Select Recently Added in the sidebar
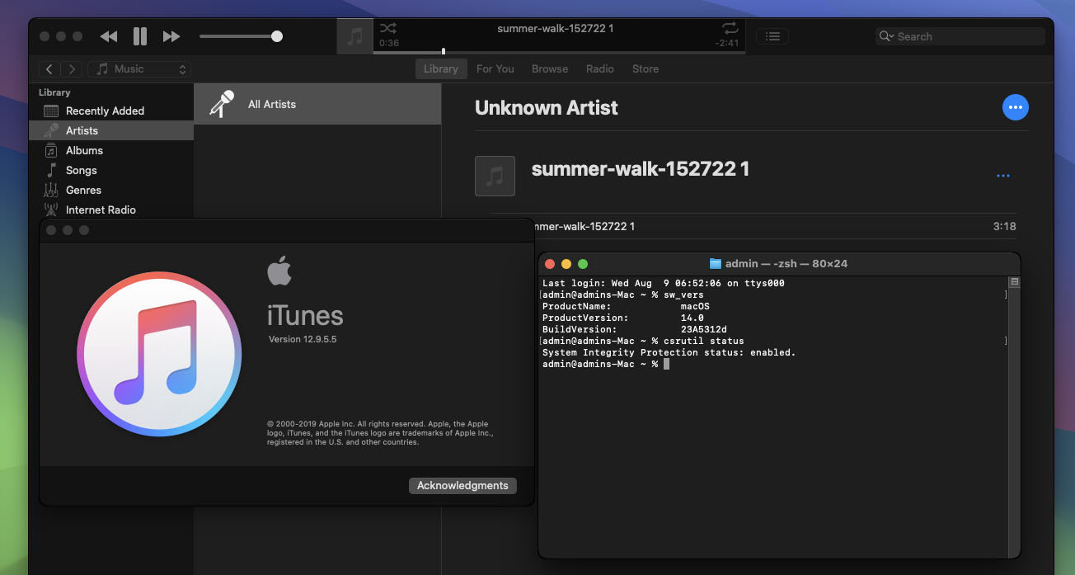Image resolution: width=1075 pixels, height=575 pixels. click(111, 111)
